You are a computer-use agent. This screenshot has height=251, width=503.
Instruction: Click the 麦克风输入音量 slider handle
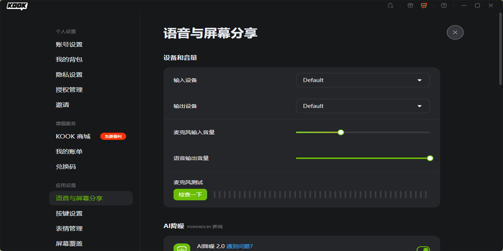pyautogui.click(x=341, y=132)
